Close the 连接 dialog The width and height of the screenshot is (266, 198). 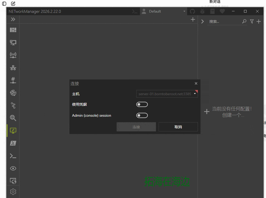pos(196,83)
